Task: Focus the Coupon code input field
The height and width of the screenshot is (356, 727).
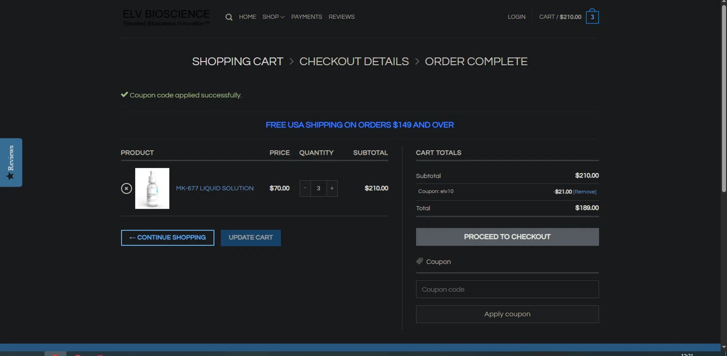Action: click(x=507, y=289)
